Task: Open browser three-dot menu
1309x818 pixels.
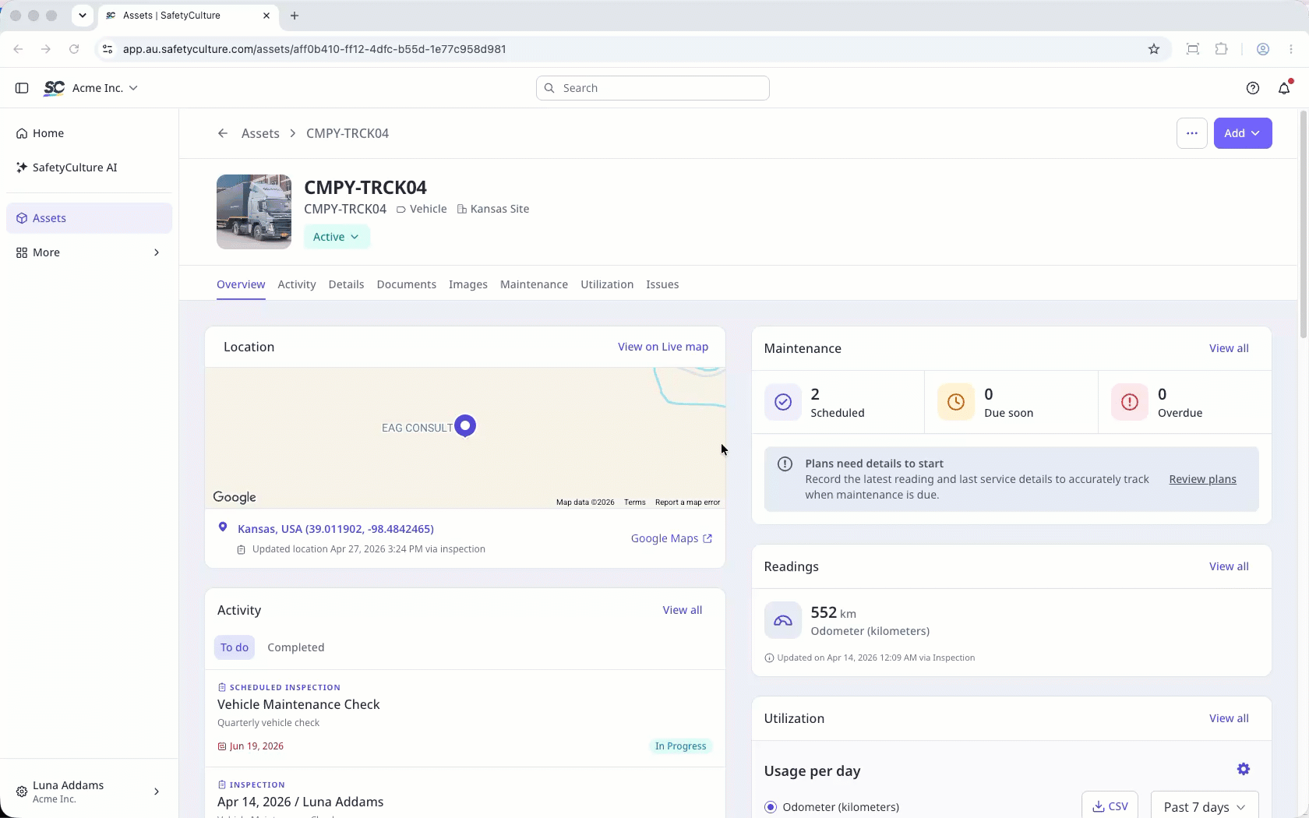Action: 1292,49
